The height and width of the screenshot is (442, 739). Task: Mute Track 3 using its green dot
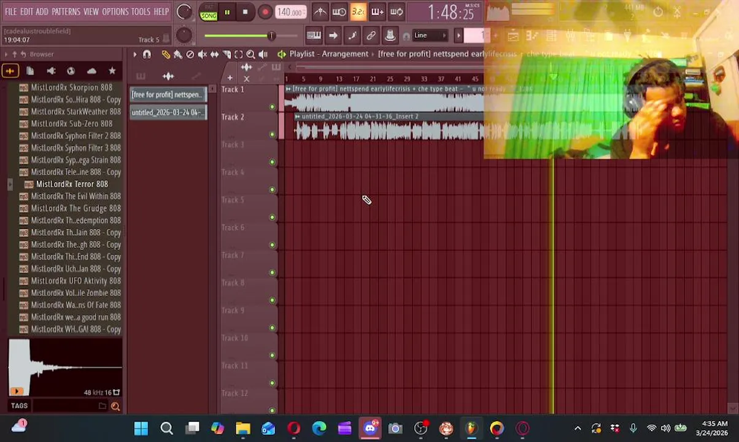click(x=272, y=162)
